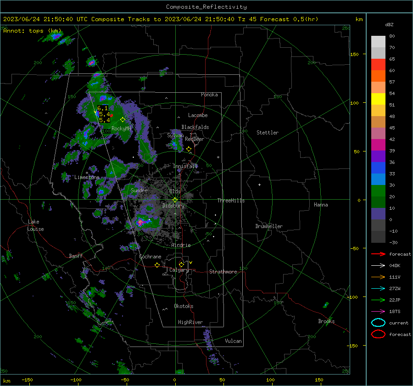Viewport: 413px width, 386px height.
Task: Click the Banff map label
Action: point(76,256)
